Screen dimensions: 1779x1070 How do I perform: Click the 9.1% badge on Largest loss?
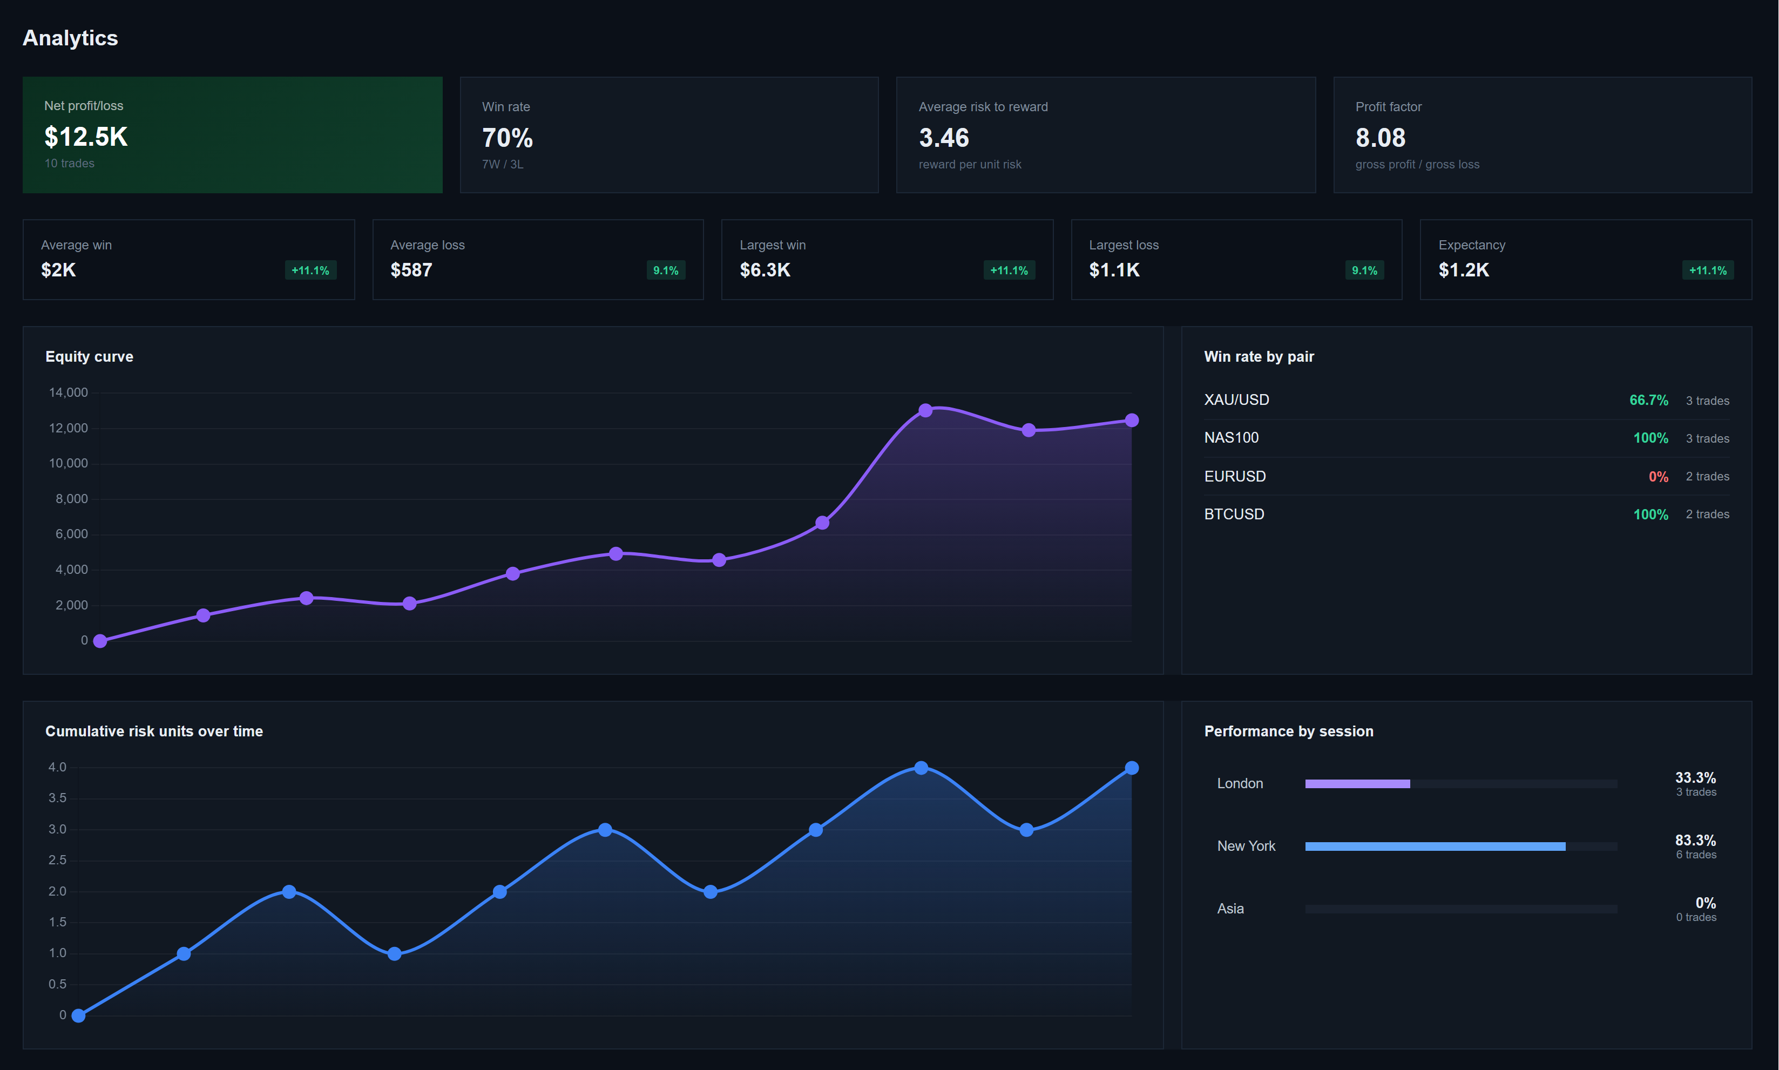1364,270
